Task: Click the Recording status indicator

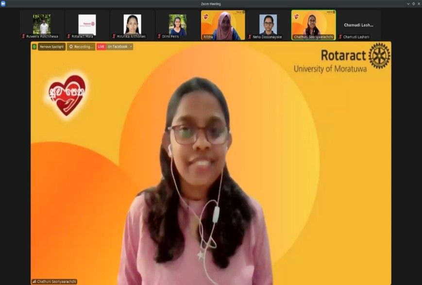Action: (x=81, y=47)
